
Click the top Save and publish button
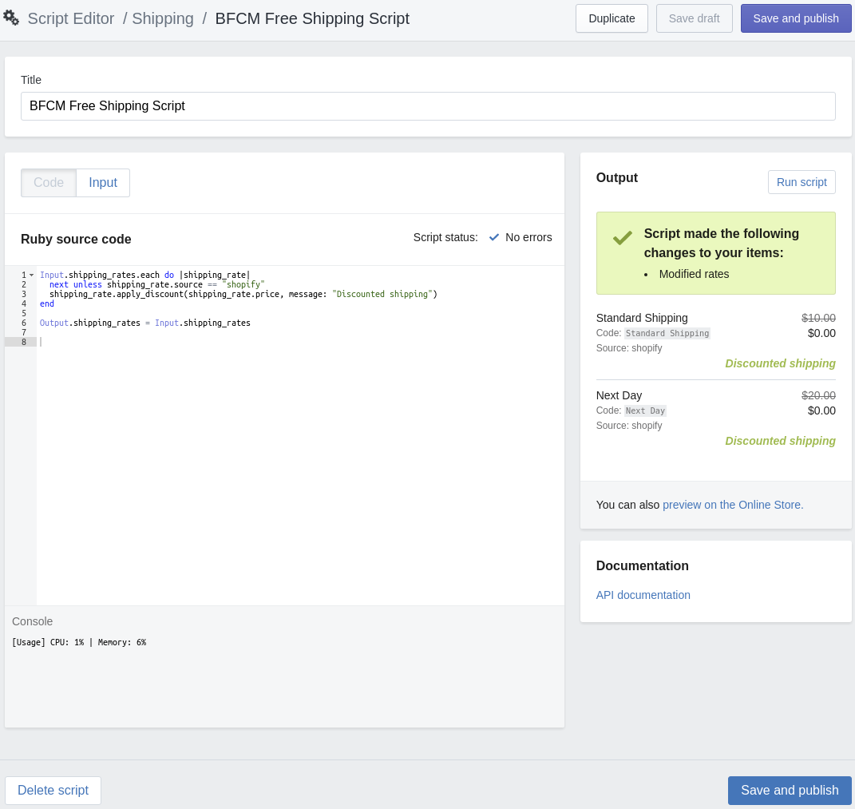tap(796, 18)
